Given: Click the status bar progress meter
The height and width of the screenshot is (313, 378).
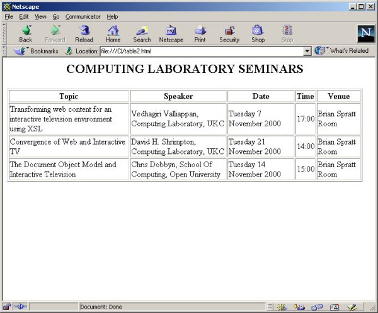Looking at the screenshot, I should 54,307.
